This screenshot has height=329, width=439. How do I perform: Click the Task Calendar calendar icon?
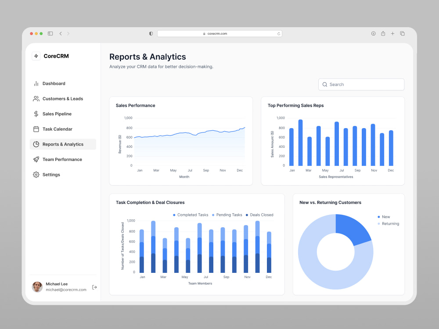36,129
